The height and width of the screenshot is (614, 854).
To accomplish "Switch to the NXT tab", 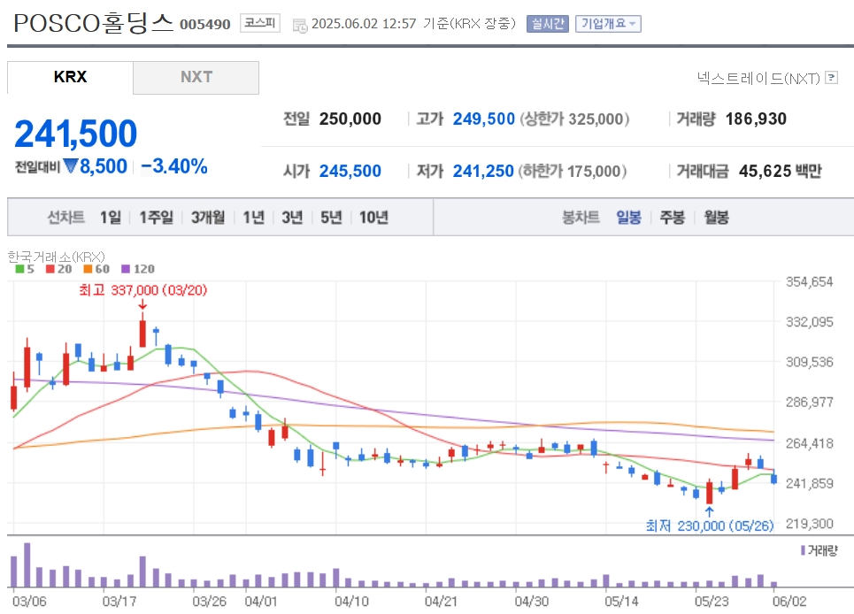I will 196,77.
